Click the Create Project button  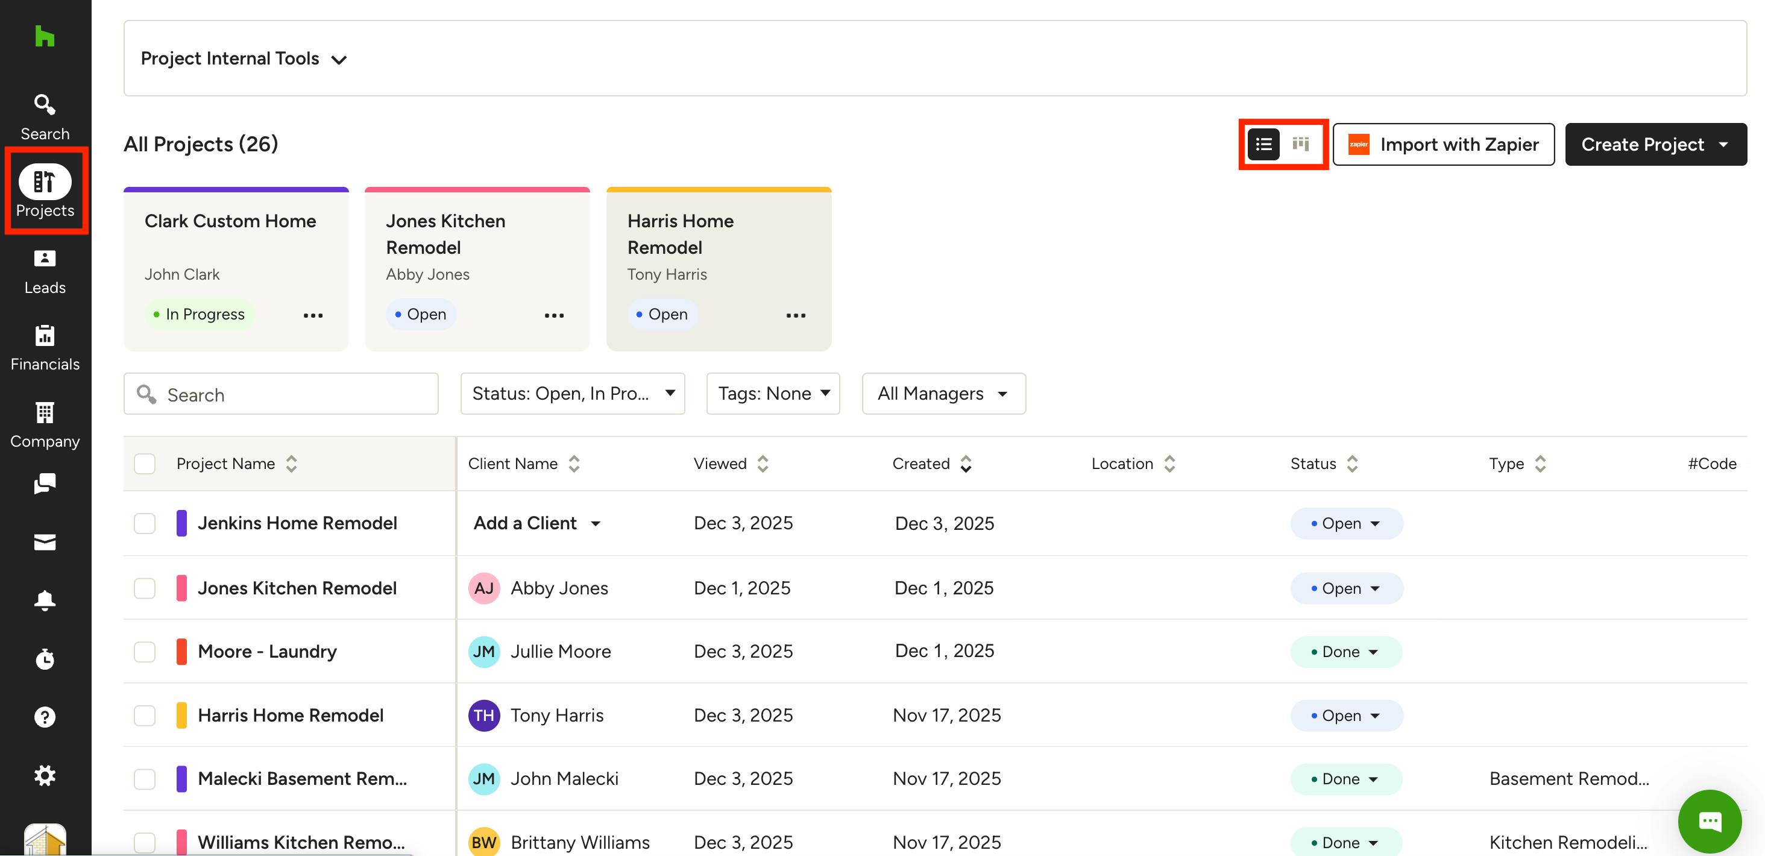point(1656,144)
